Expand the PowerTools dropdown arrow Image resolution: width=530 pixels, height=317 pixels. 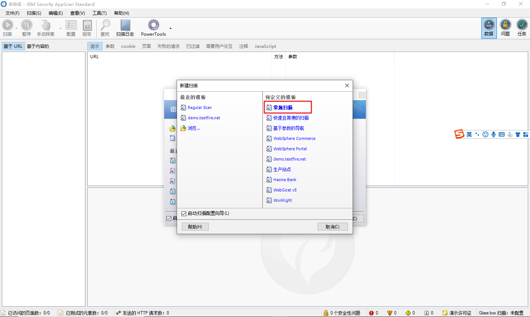pyautogui.click(x=170, y=28)
